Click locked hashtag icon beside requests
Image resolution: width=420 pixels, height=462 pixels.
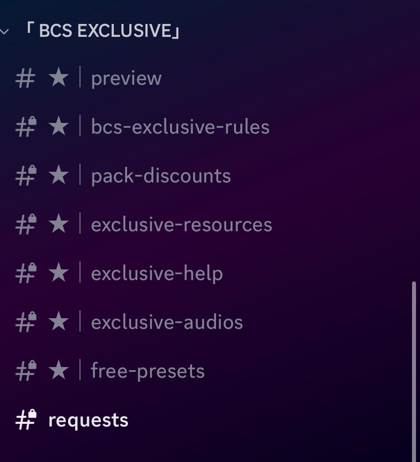pos(26,420)
